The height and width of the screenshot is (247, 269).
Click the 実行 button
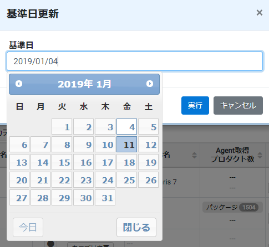tap(195, 105)
